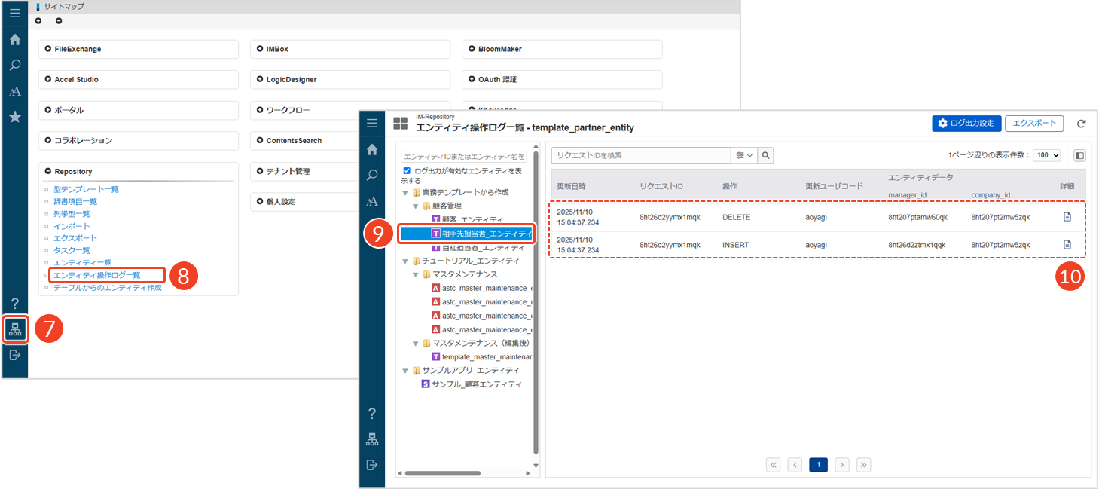This screenshot has width=1099, height=489.
Task: Click the favorites star icon in left sidebar
Action: tap(15, 117)
